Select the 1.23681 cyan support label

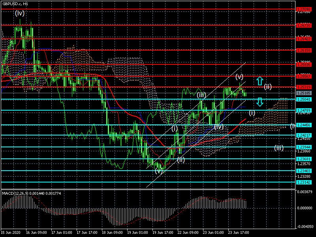[303, 159]
